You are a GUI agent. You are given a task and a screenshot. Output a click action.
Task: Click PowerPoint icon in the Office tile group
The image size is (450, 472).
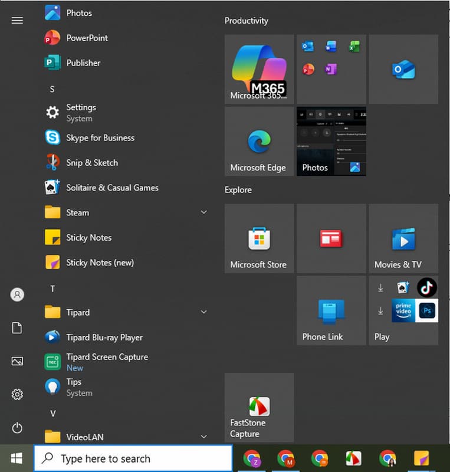308,69
